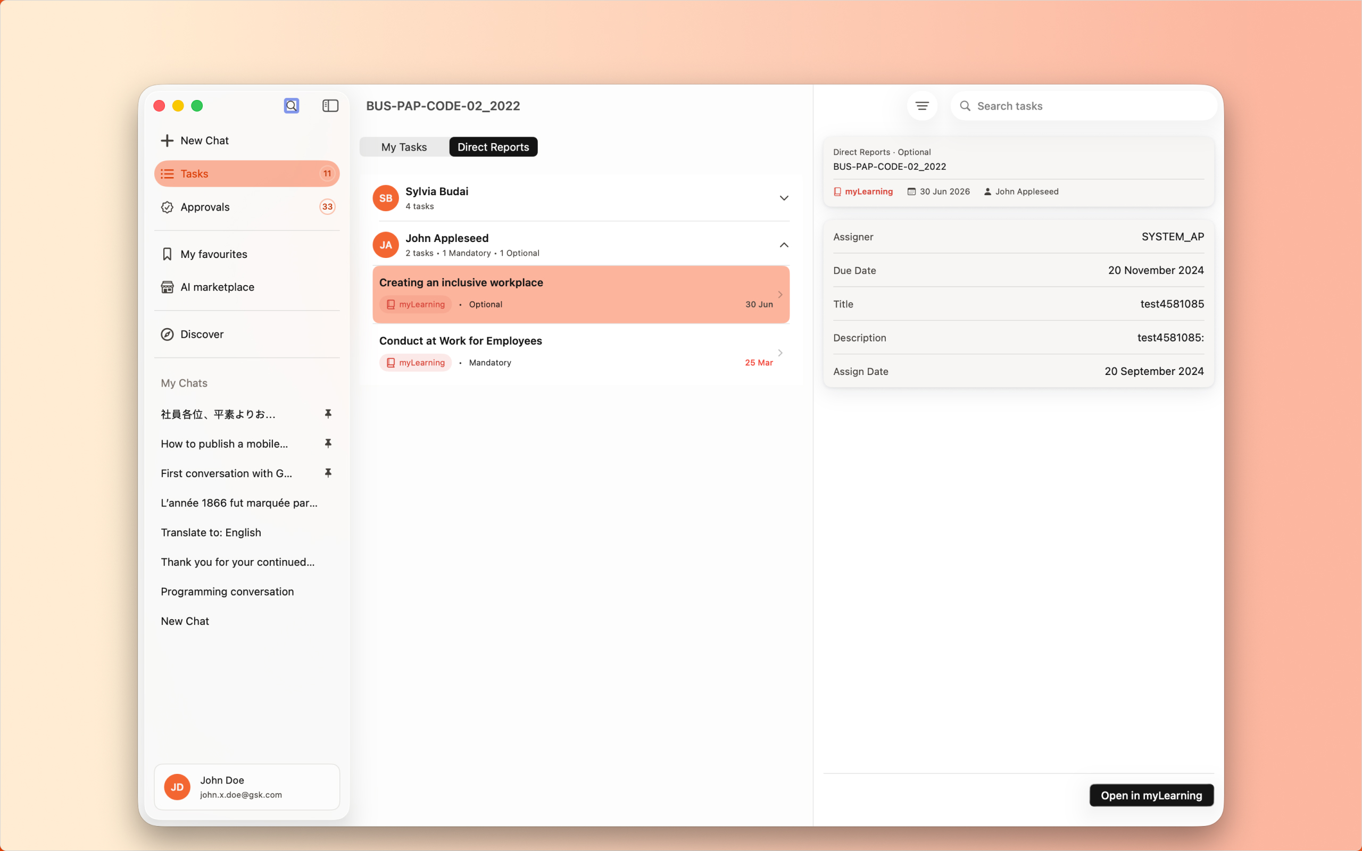Open the task filter icon button
1362x851 pixels.
(x=922, y=106)
